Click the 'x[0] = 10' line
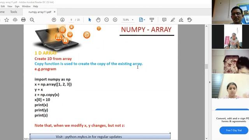 pos(42,100)
